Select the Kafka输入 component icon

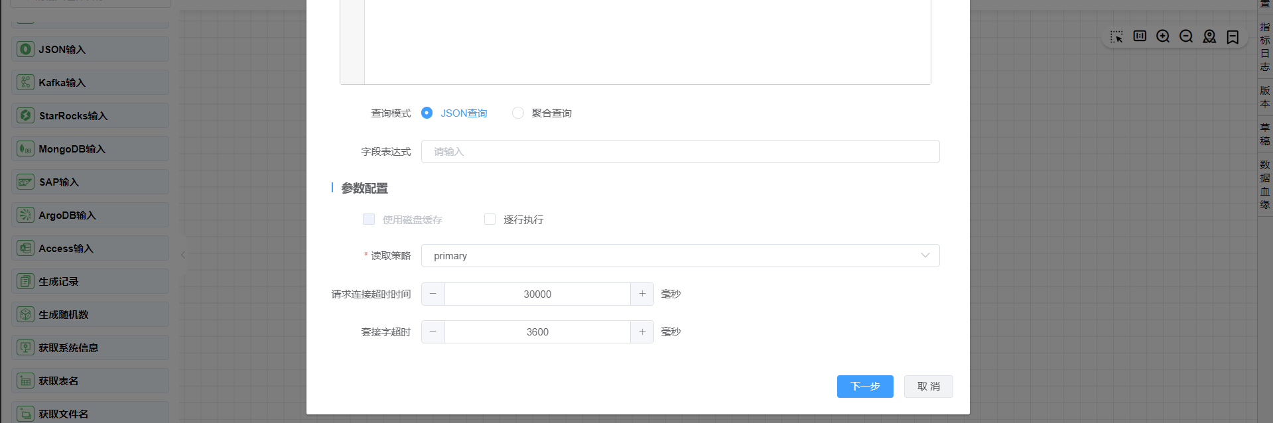(25, 82)
